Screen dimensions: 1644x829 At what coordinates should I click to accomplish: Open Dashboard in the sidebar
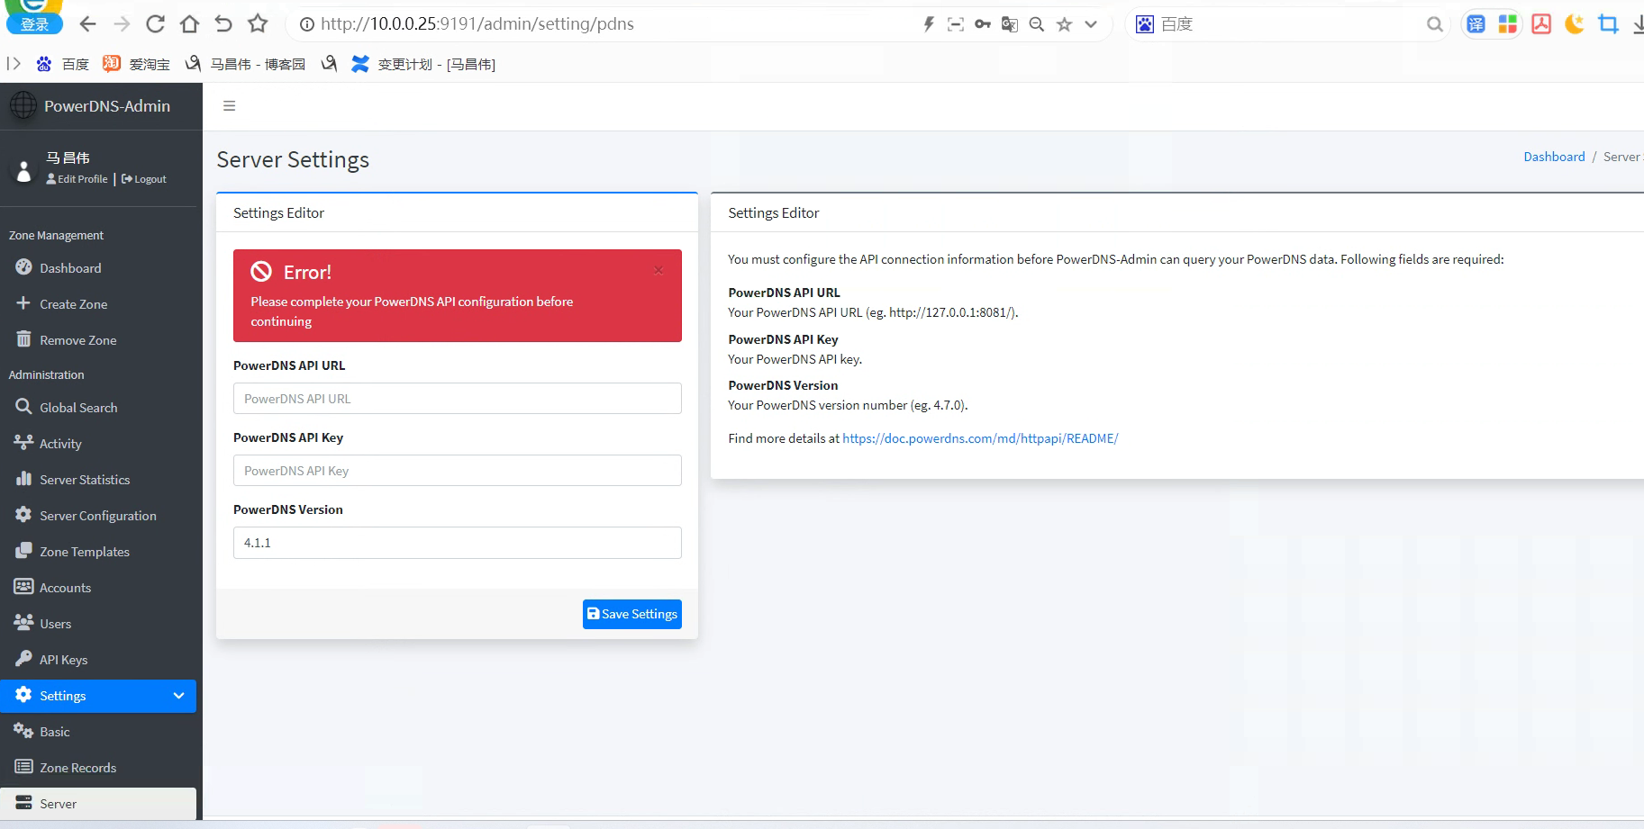point(98,268)
